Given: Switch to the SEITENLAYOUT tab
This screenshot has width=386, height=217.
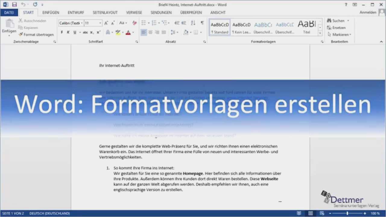Looking at the screenshot, I should (105, 13).
